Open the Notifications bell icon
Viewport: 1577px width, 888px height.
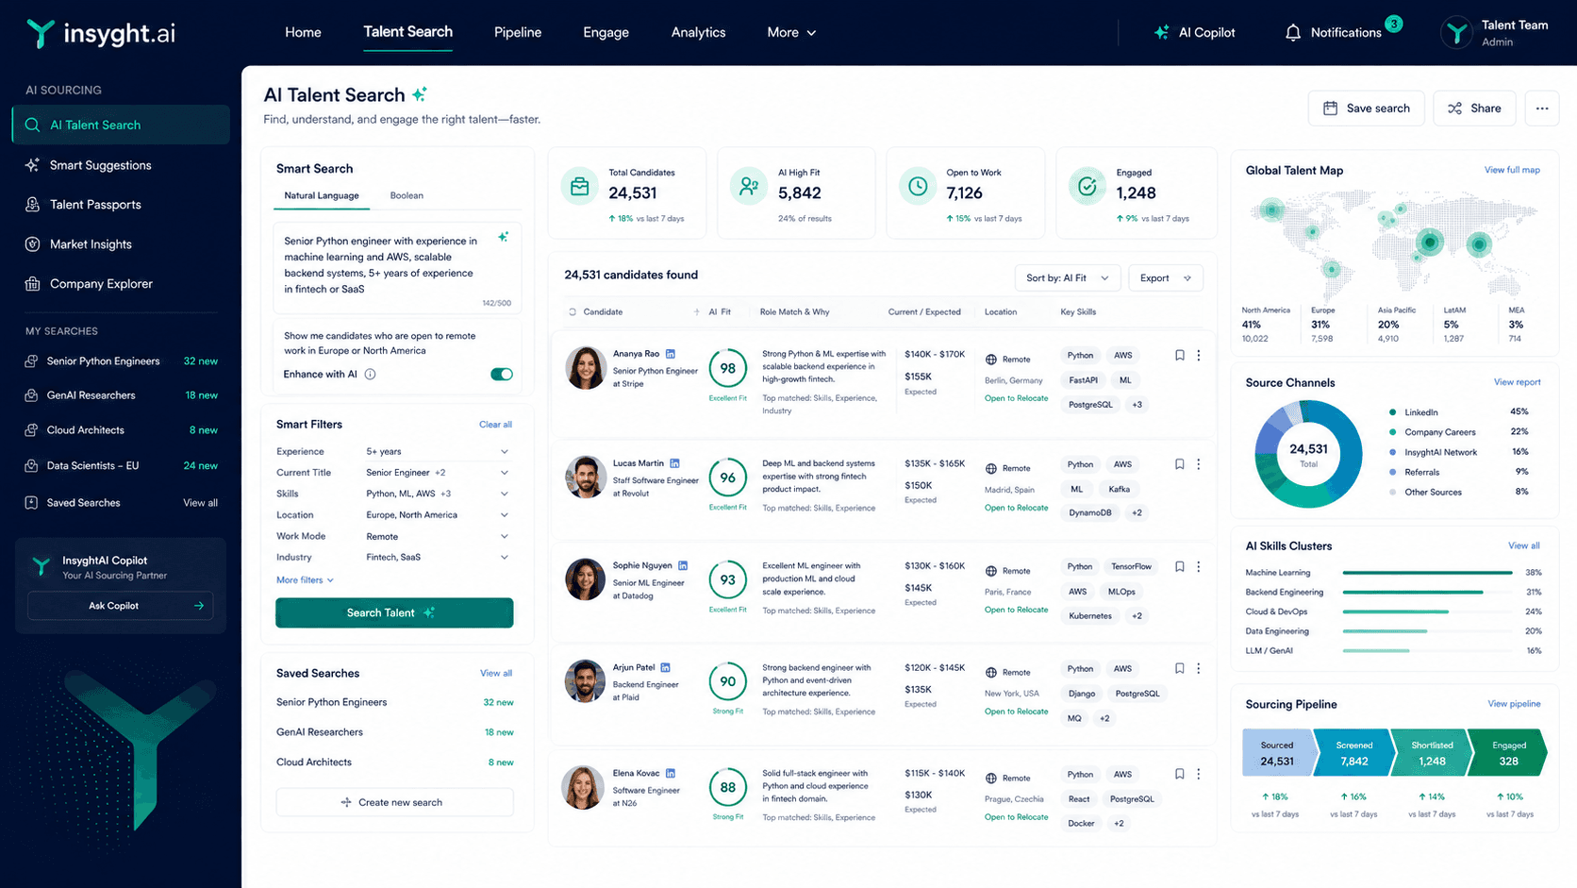tap(1293, 32)
